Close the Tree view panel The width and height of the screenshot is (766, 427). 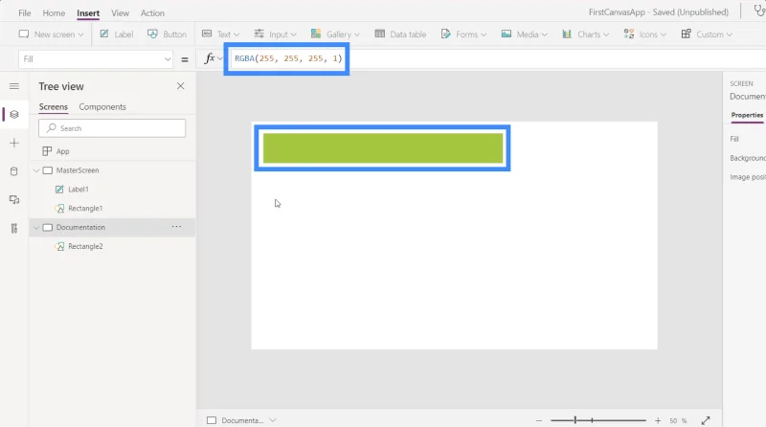pos(180,86)
